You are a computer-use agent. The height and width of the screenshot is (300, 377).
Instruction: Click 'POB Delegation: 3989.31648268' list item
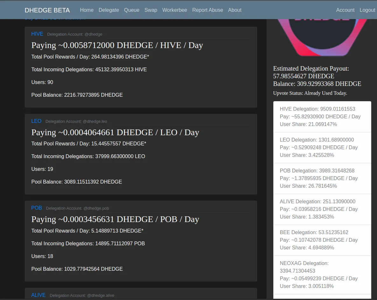click(x=317, y=171)
